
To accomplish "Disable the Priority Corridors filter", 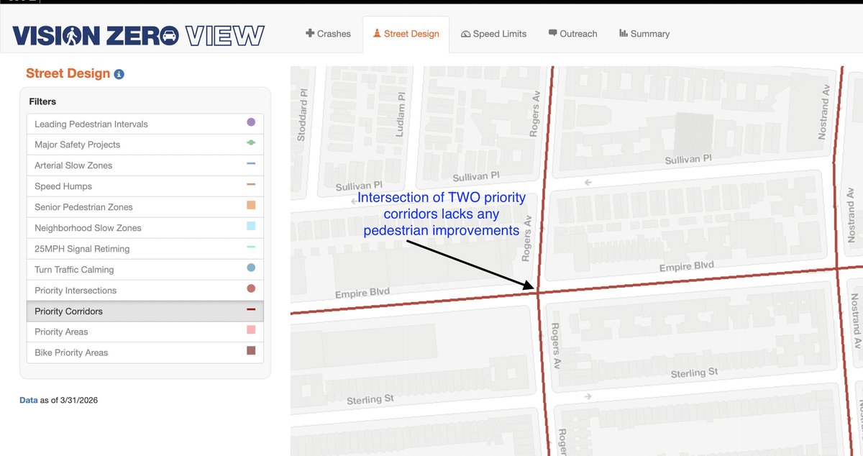I will 145,311.
